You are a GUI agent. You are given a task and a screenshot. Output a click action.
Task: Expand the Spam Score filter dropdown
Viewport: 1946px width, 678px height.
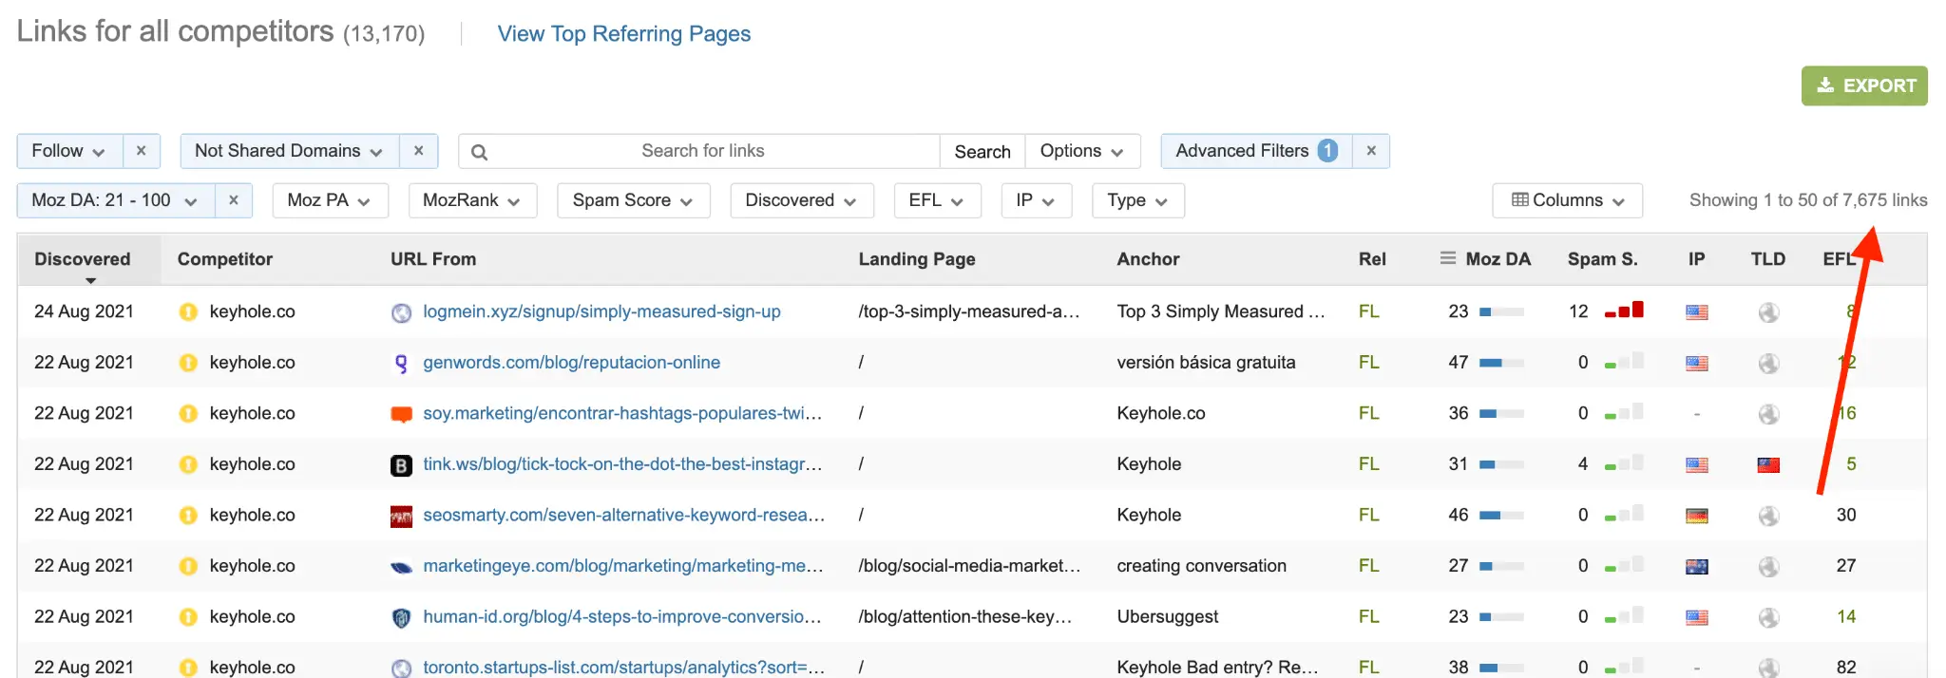(x=633, y=200)
